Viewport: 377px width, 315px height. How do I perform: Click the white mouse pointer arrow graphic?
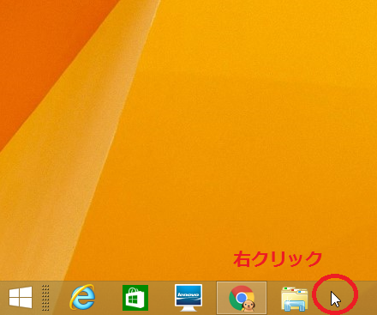pos(336,299)
